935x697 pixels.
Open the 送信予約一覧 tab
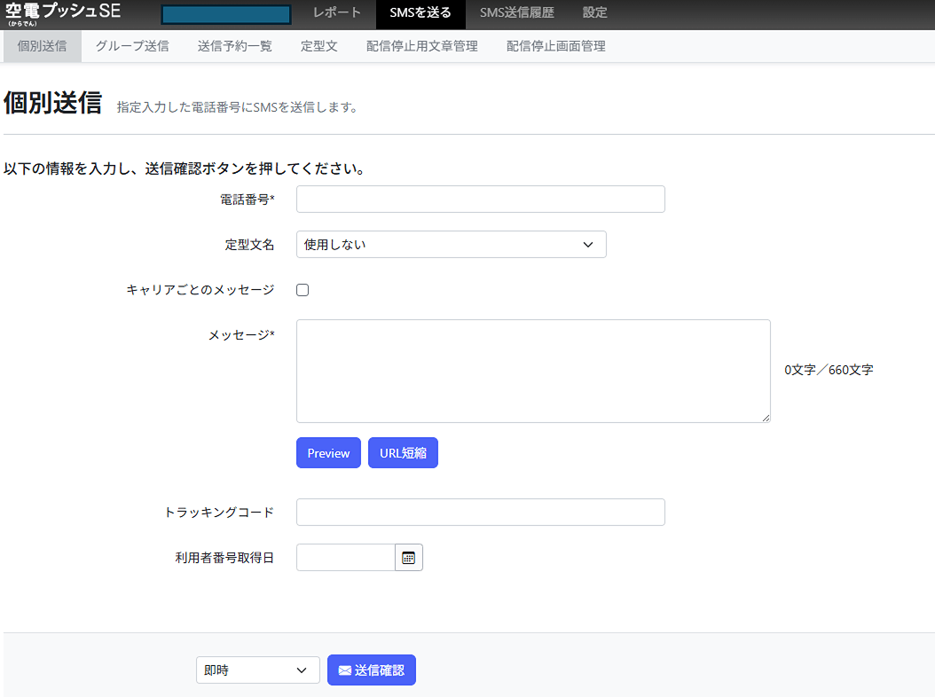[234, 46]
